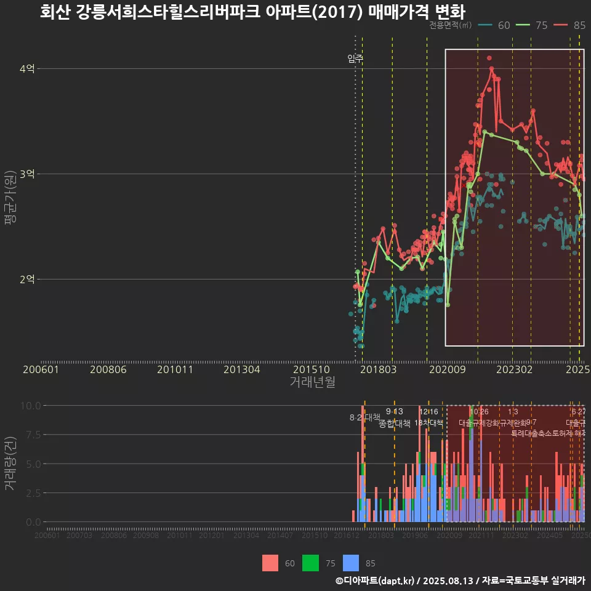The image size is (591, 591).
Task: Click 201803 on the price chart axis
Action: (379, 369)
